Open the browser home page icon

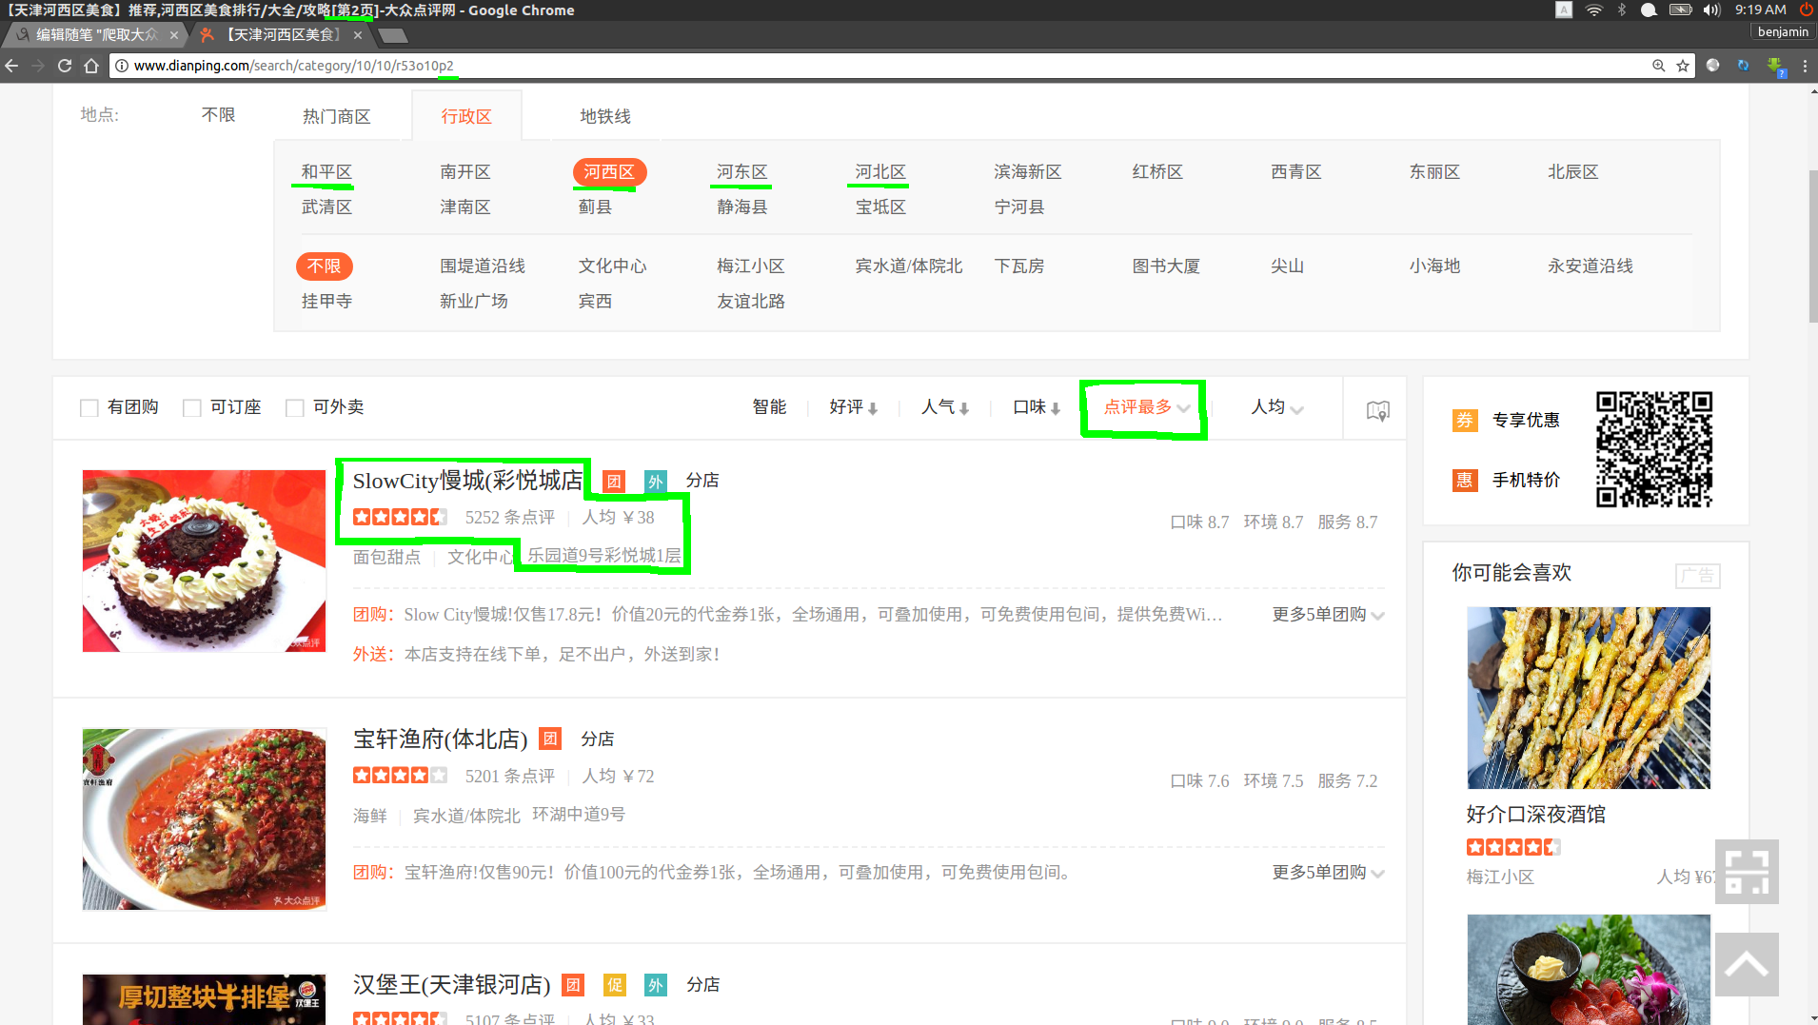91,66
